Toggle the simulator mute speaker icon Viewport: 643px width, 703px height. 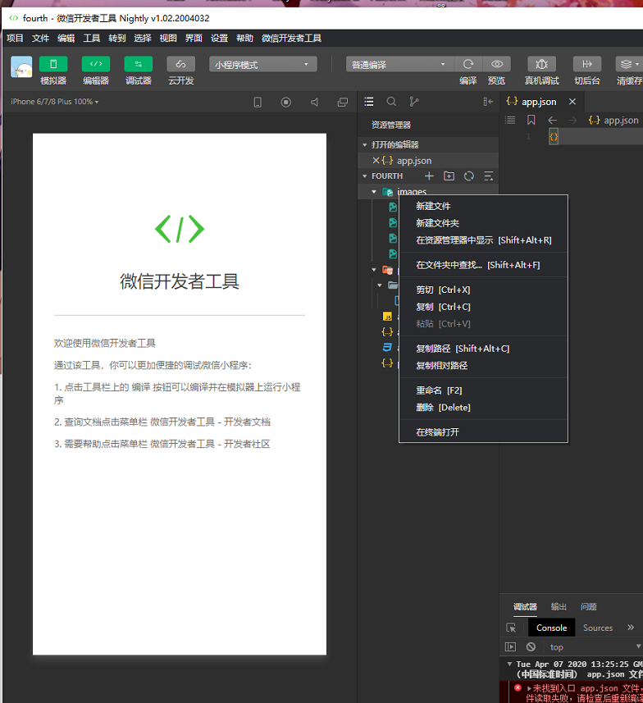[314, 103]
